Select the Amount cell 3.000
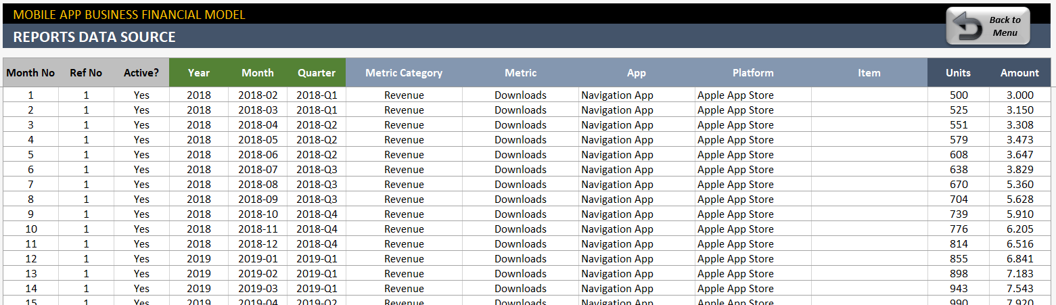 [x=1020, y=95]
